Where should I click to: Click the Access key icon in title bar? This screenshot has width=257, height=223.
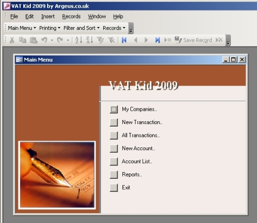pyautogui.click(x=7, y=6)
